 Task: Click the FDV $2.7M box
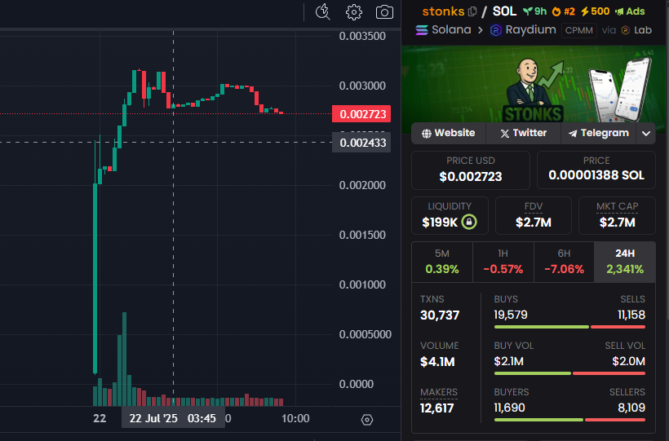point(534,215)
